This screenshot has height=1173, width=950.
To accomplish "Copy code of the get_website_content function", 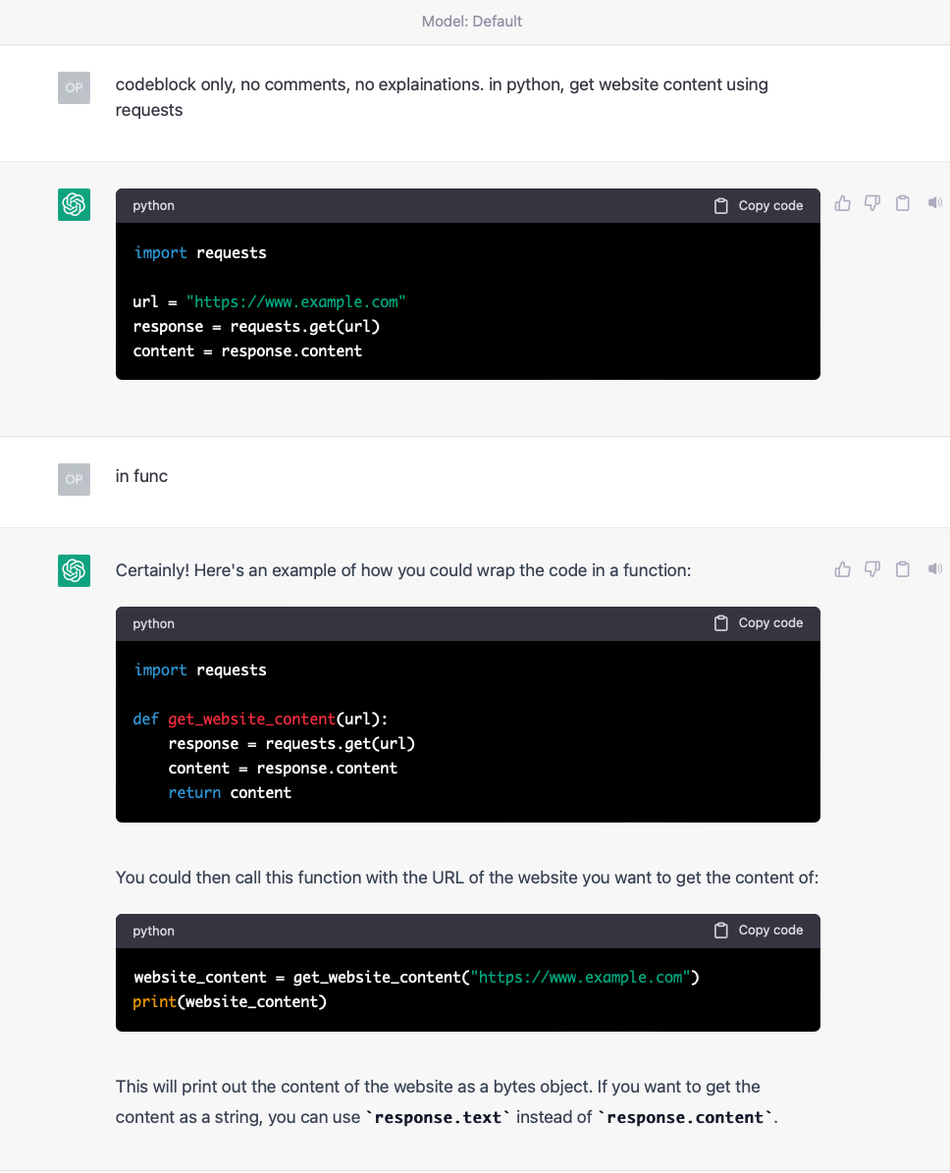I will click(x=759, y=623).
